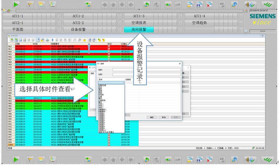This screenshot has width=279, height=165.
Task: Click the clock time base icon in alarm toolbar
Action: [x=94, y=40]
